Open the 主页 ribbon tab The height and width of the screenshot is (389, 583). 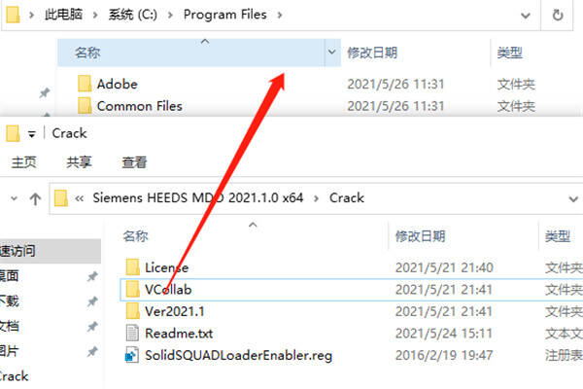(23, 162)
